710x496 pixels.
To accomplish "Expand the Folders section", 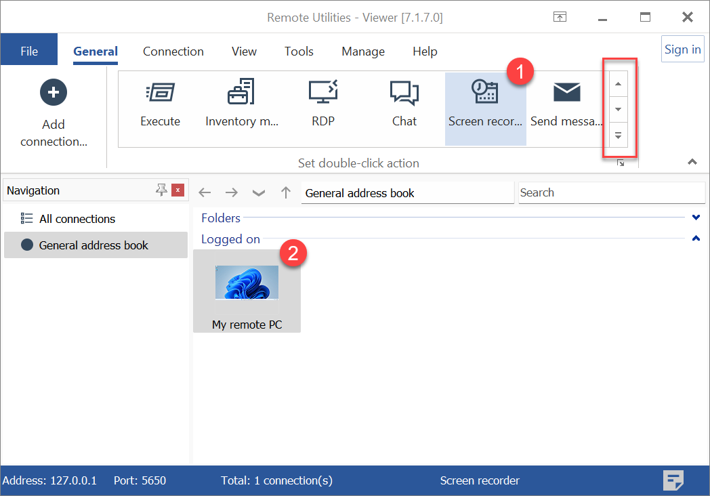I will point(696,218).
